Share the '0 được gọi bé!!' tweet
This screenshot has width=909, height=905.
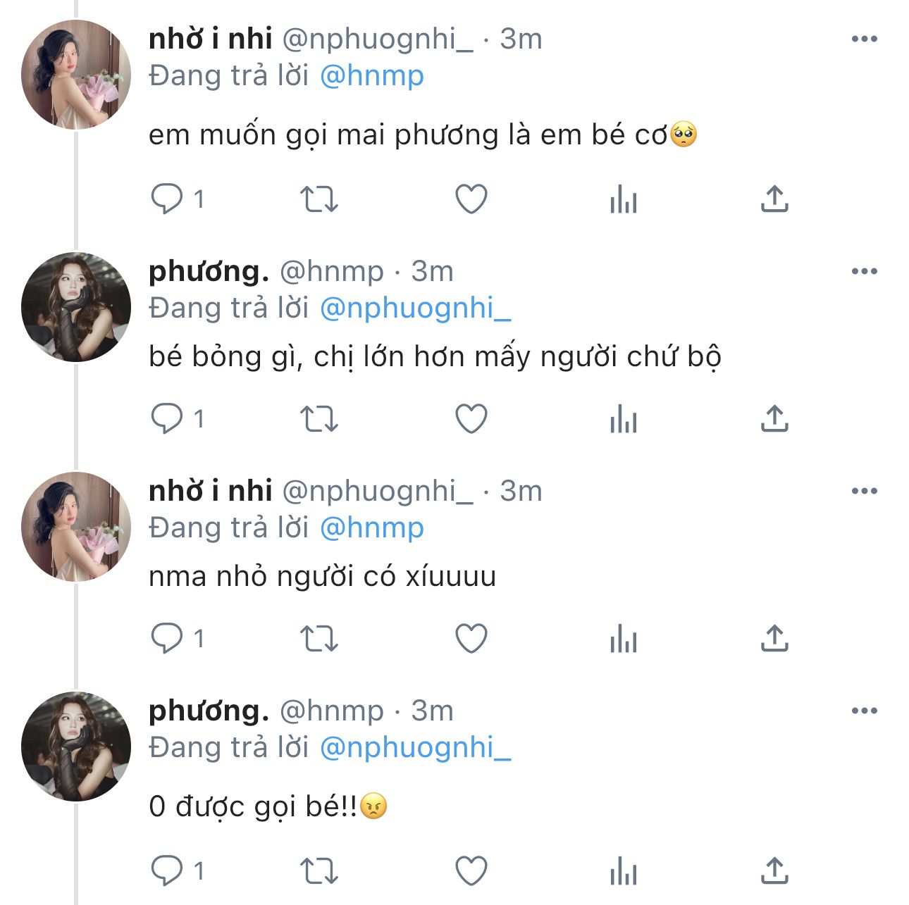click(774, 871)
